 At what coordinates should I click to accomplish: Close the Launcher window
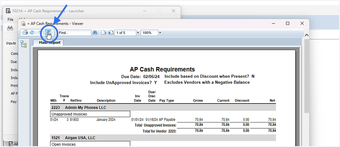click(x=173, y=11)
